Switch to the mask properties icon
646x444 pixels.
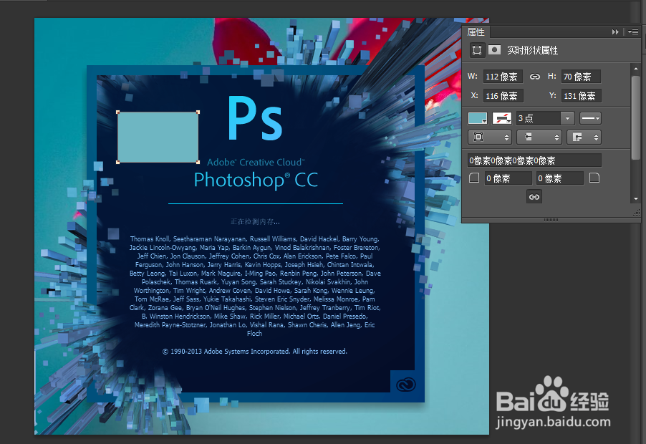(494, 50)
